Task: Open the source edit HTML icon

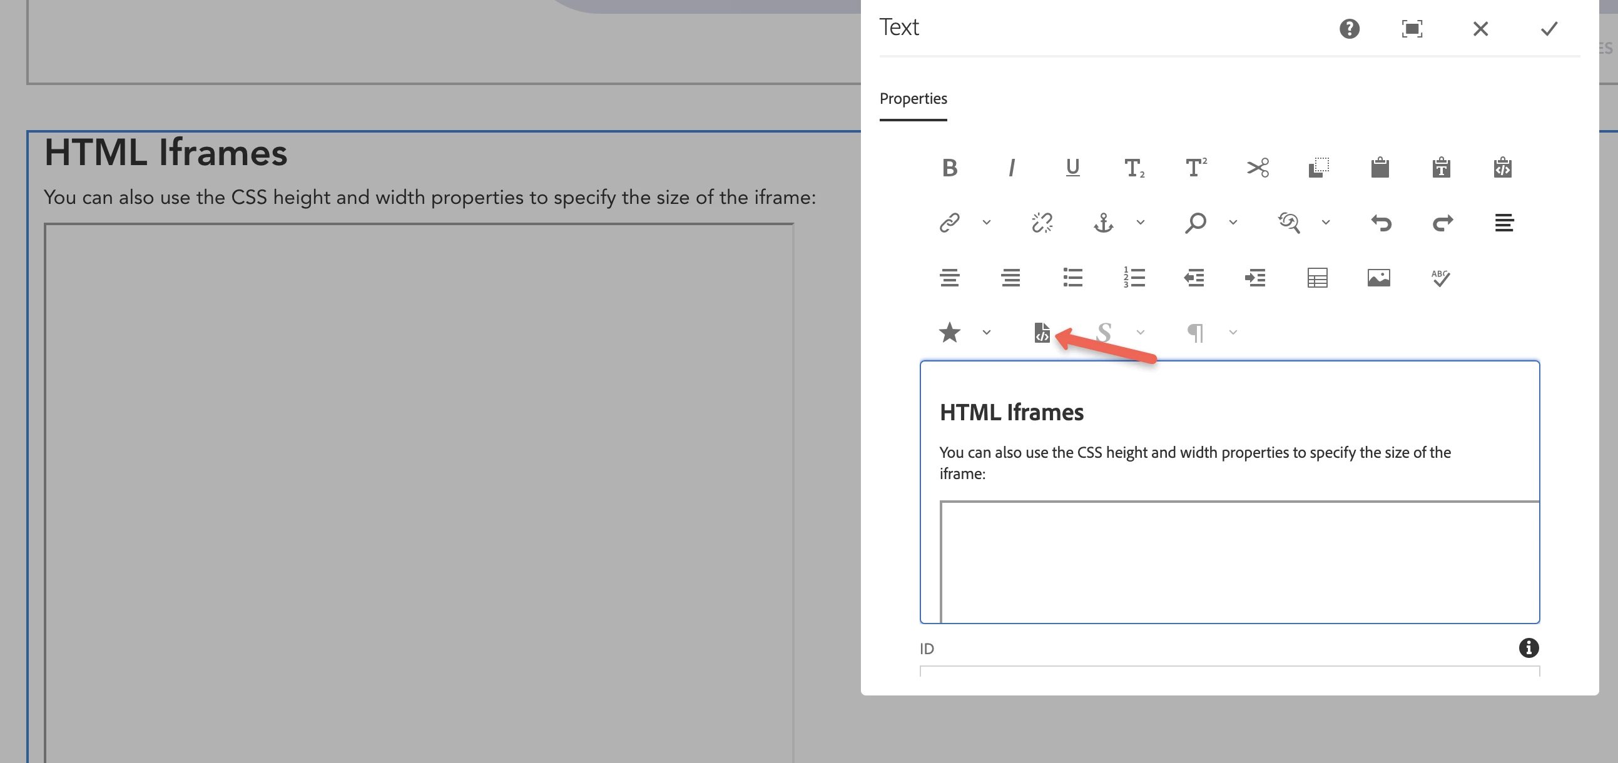Action: pos(1041,332)
